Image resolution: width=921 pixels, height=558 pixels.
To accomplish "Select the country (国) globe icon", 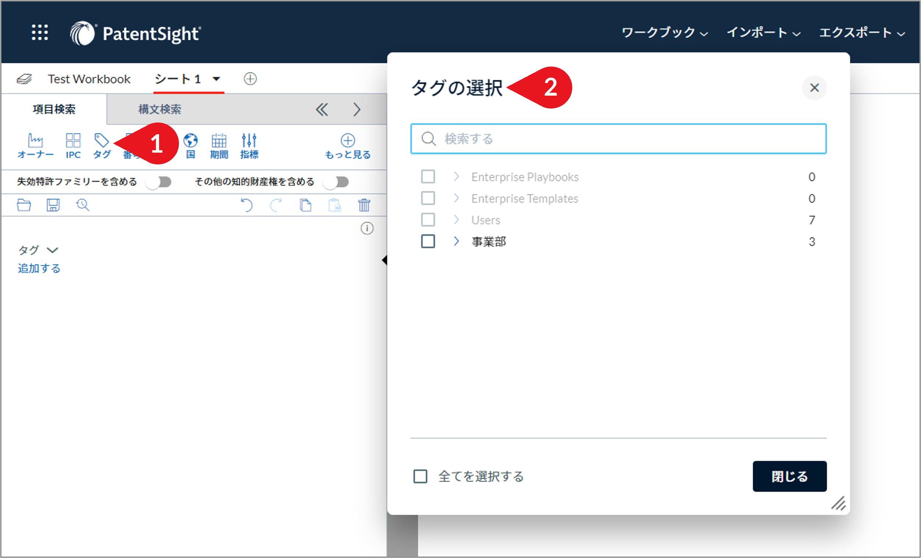I will (191, 141).
